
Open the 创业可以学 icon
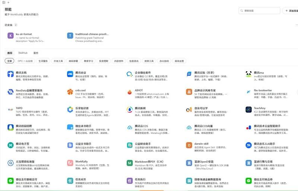point(189,110)
